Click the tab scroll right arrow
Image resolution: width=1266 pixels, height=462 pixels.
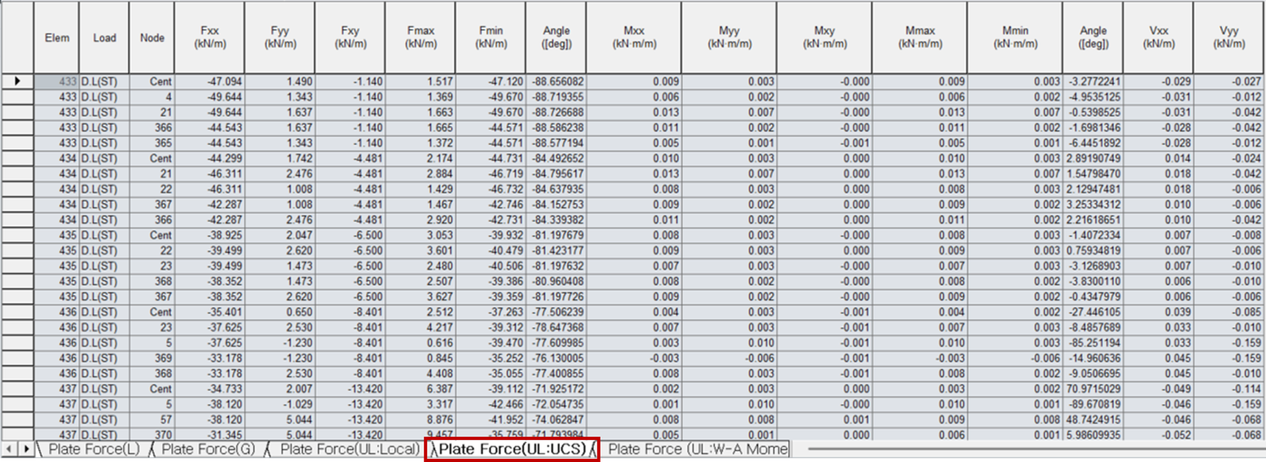click(x=26, y=448)
